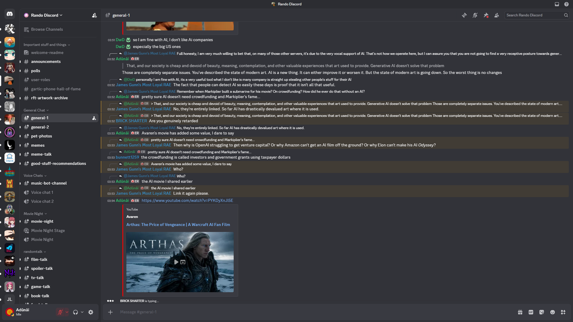Open microphone input options chevron
This screenshot has width=573, height=322.
pyautogui.click(x=67, y=312)
